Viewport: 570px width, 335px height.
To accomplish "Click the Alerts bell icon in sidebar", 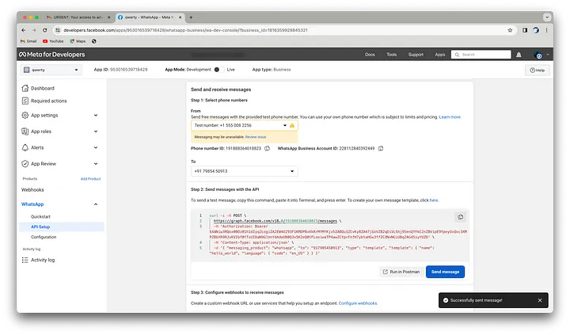I will (25, 147).
